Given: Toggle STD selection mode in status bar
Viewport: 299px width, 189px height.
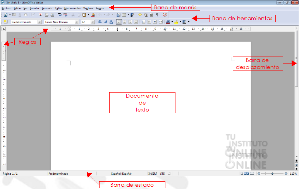Looking at the screenshot, I should click(x=162, y=174).
